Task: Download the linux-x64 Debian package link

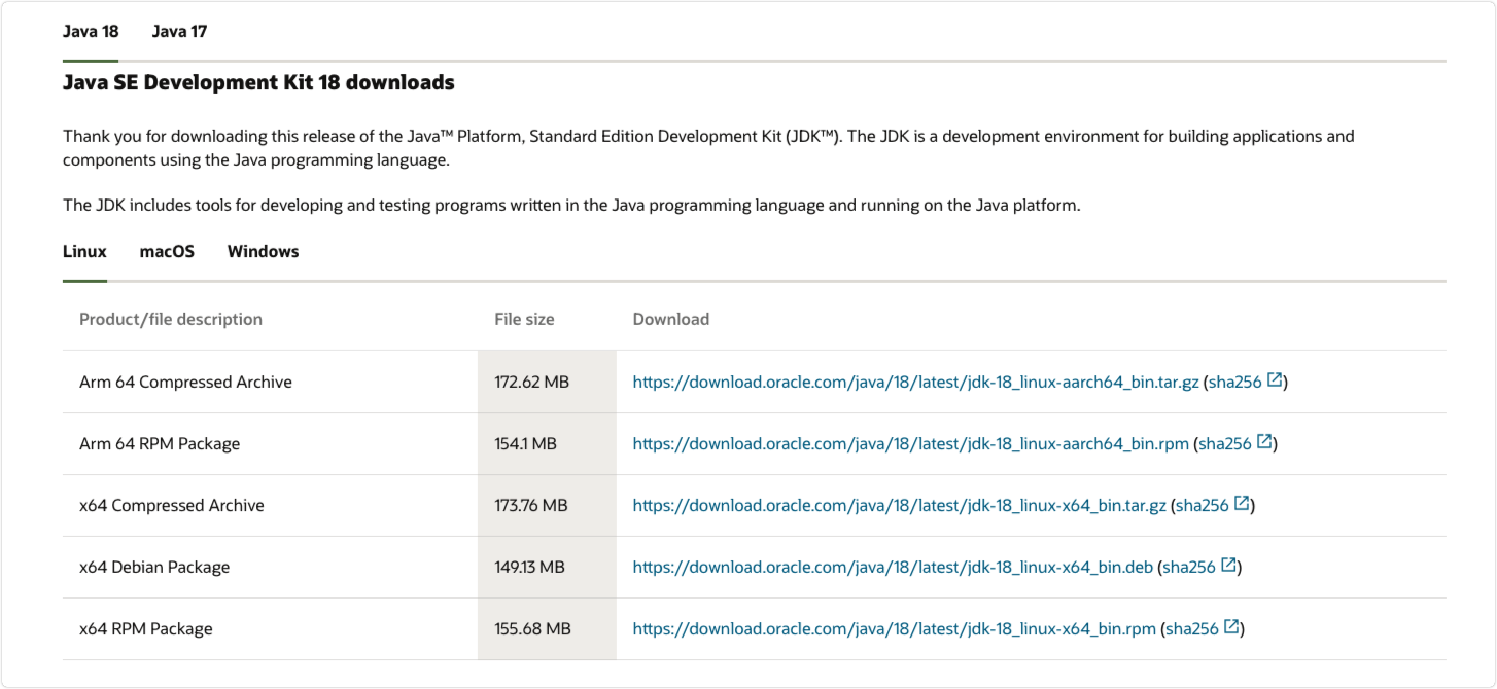Action: [892, 567]
